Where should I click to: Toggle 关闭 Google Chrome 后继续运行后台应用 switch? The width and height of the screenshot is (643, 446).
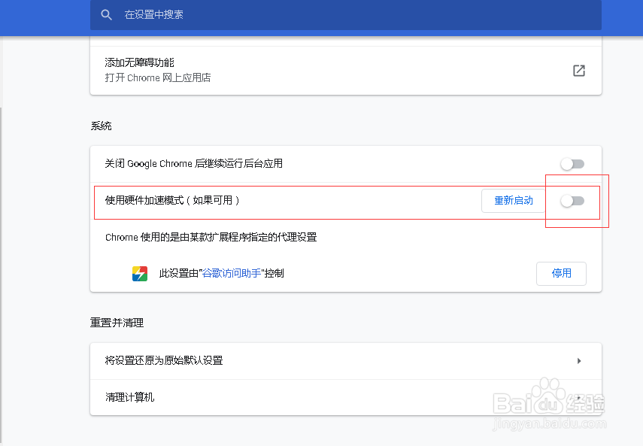tap(572, 164)
